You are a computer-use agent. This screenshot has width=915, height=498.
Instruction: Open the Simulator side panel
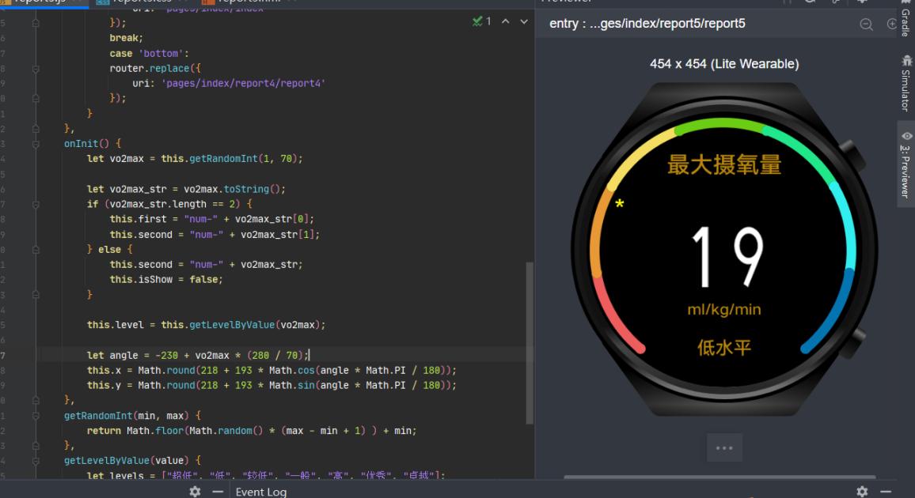pos(906,83)
